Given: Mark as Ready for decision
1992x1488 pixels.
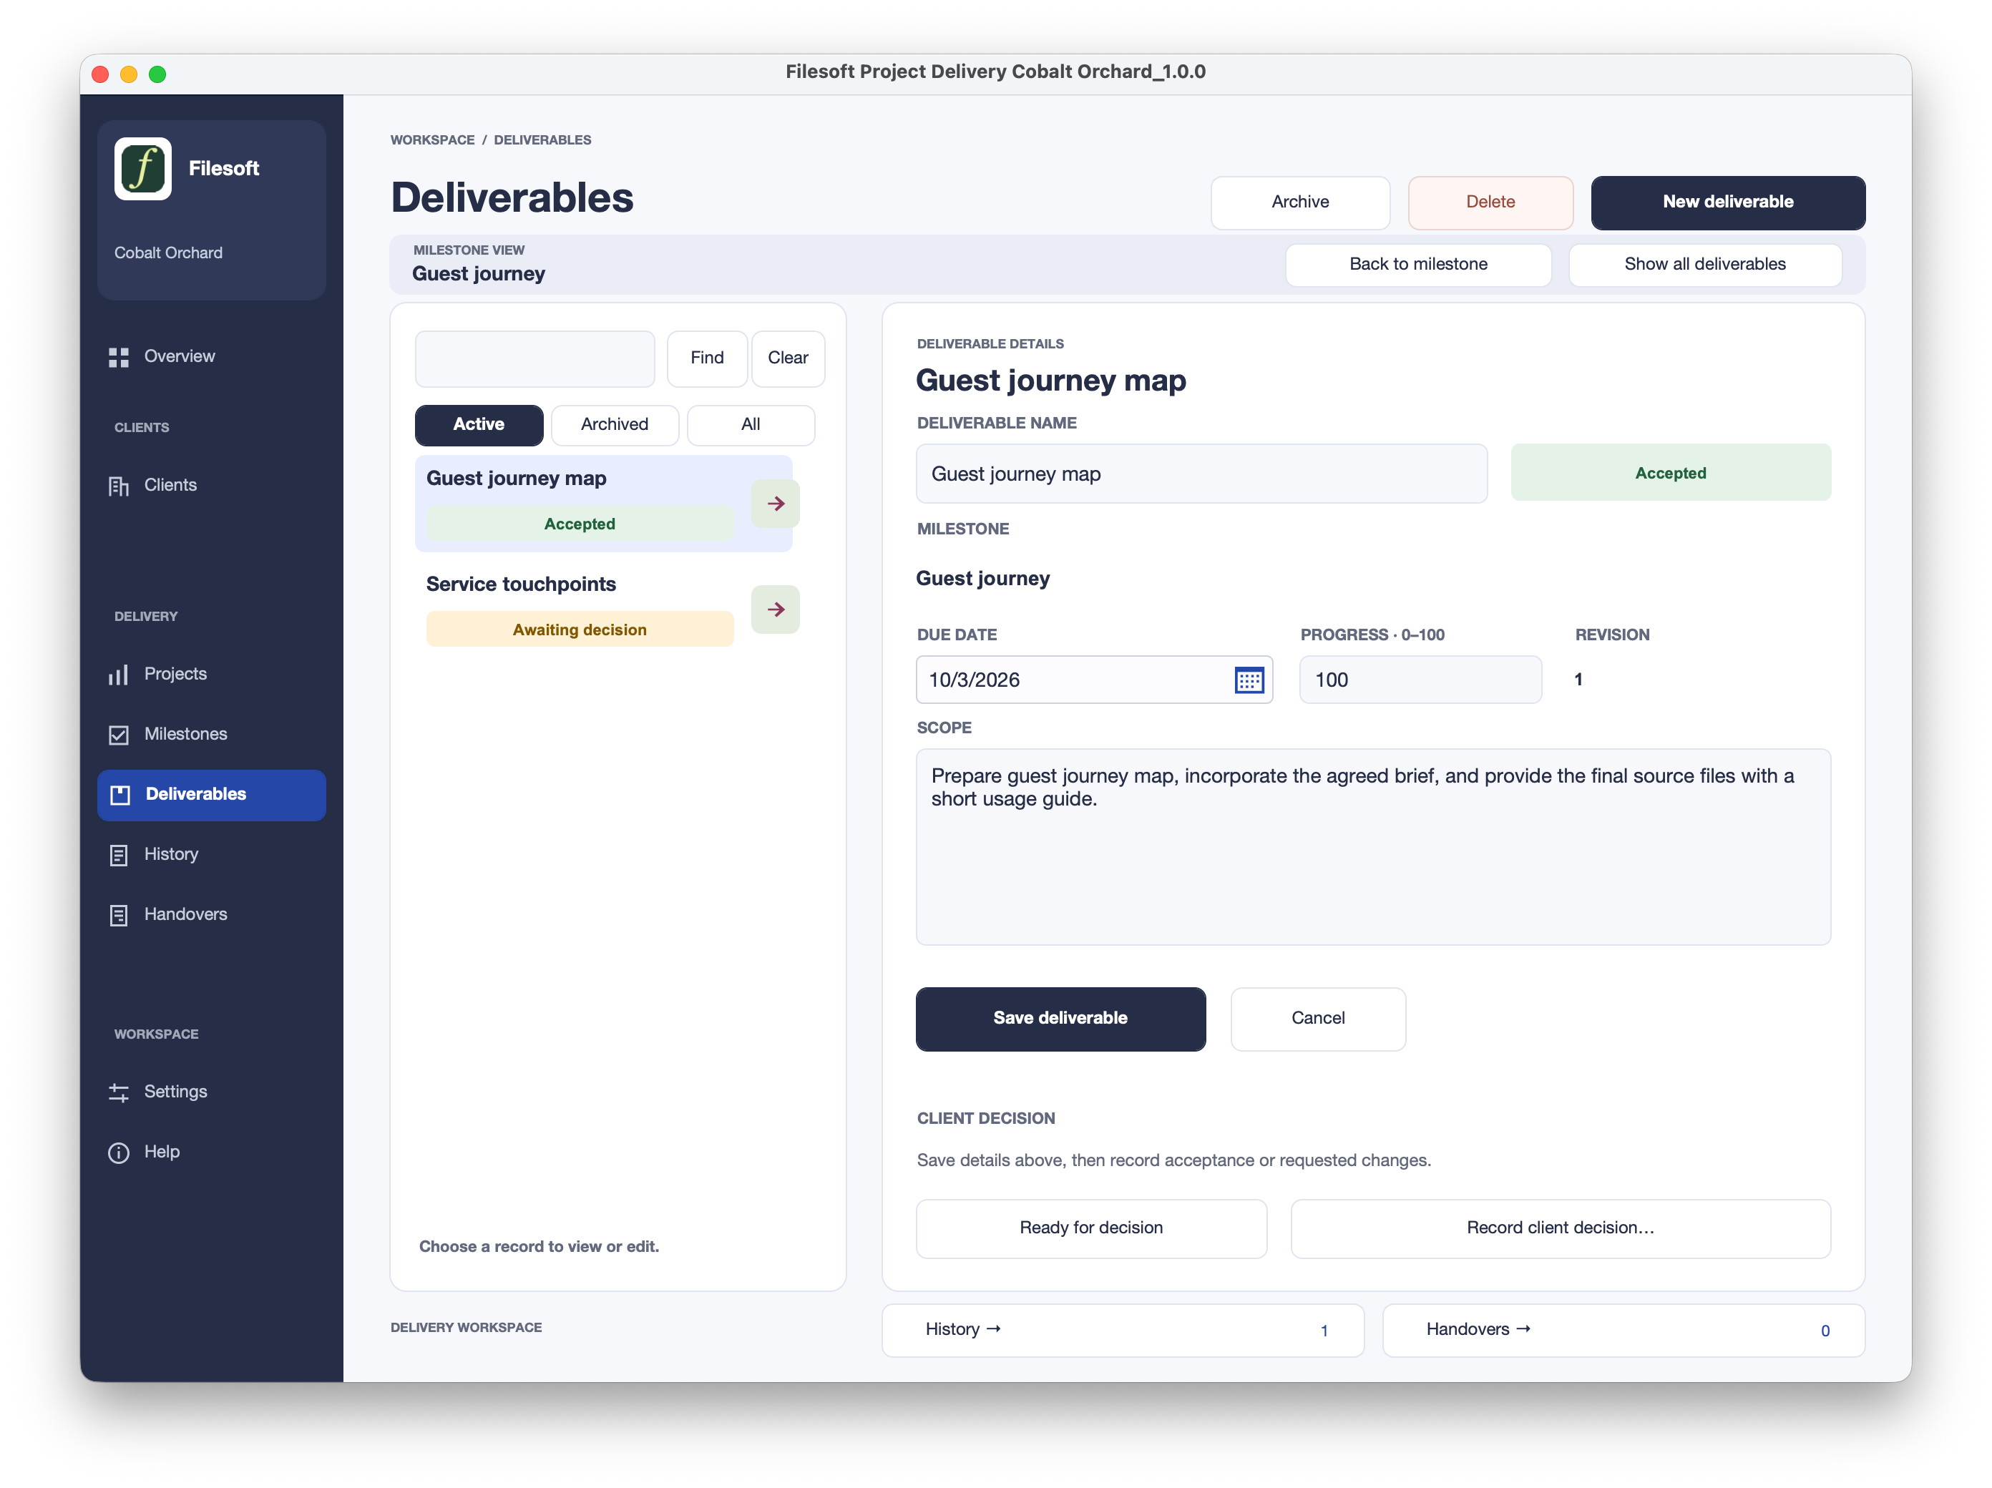Looking at the screenshot, I should pyautogui.click(x=1090, y=1229).
